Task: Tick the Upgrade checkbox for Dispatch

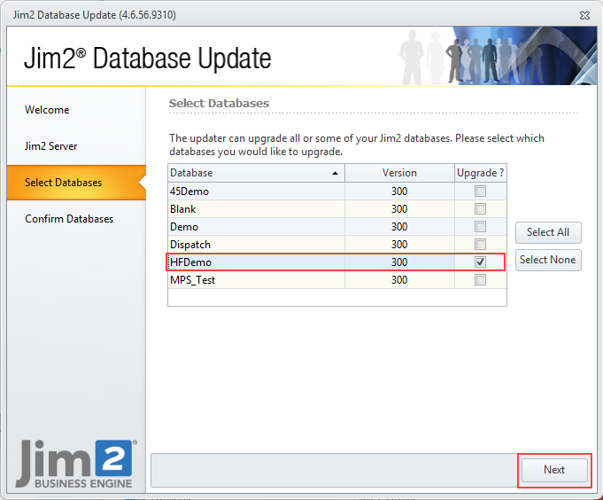Action: pos(480,244)
